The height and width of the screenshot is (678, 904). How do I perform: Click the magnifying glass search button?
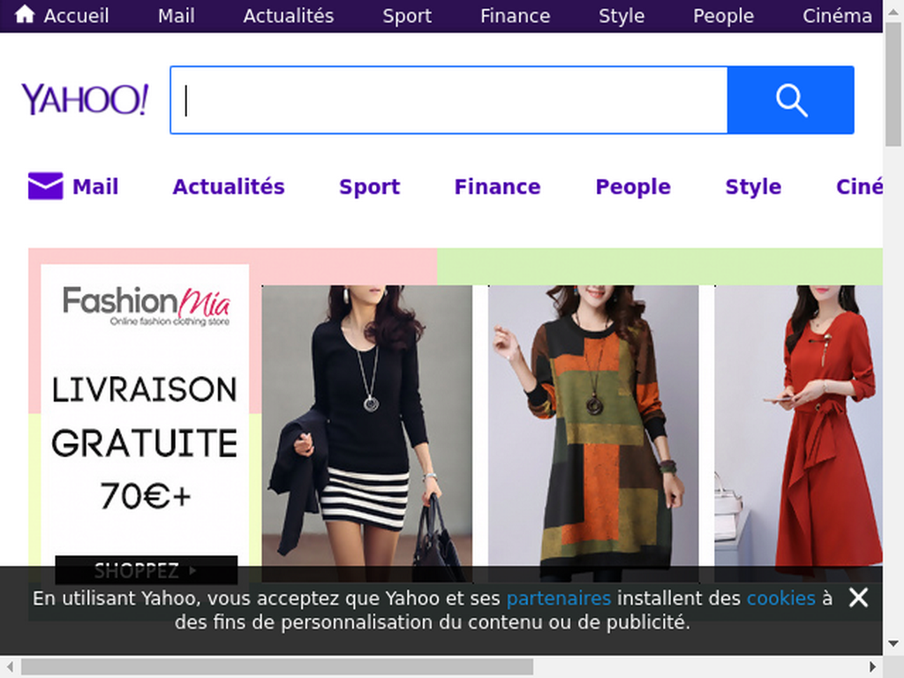(x=790, y=101)
